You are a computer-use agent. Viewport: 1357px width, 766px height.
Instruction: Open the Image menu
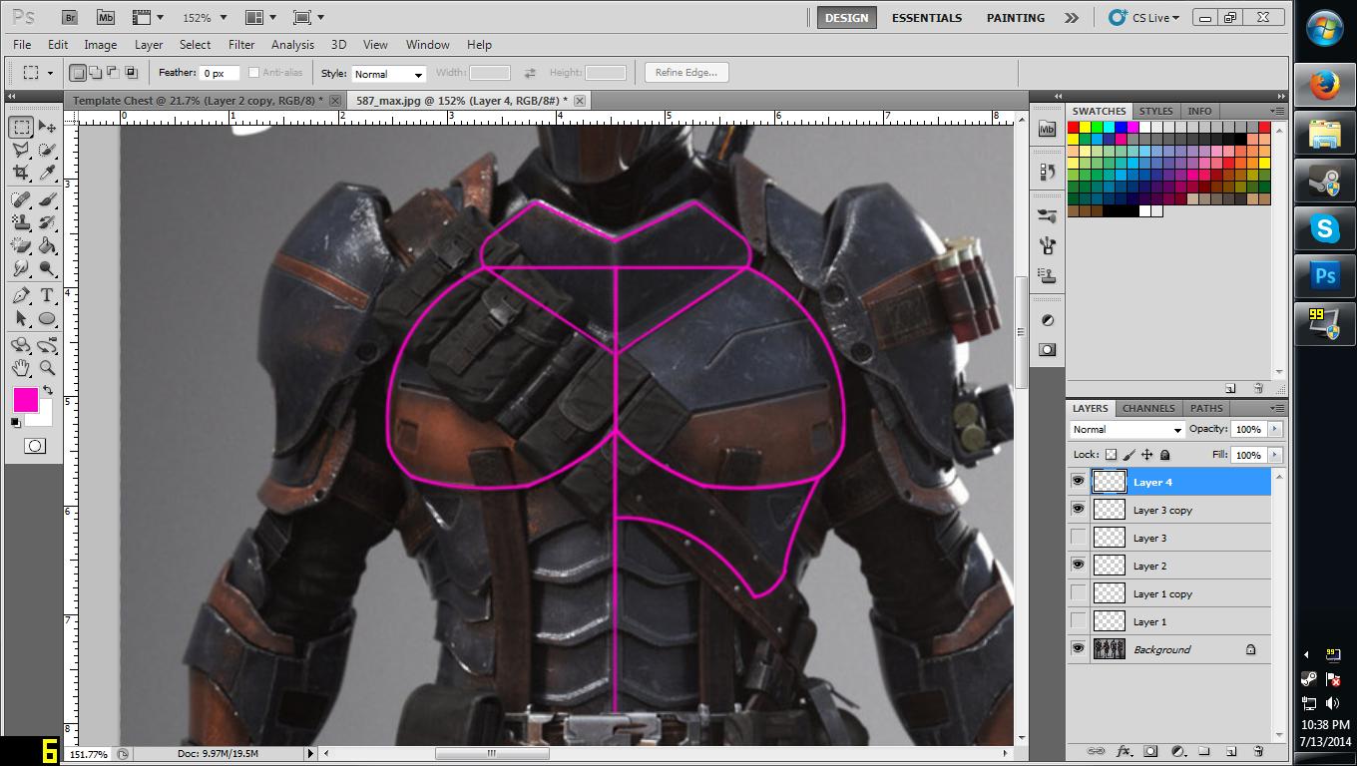coord(100,45)
